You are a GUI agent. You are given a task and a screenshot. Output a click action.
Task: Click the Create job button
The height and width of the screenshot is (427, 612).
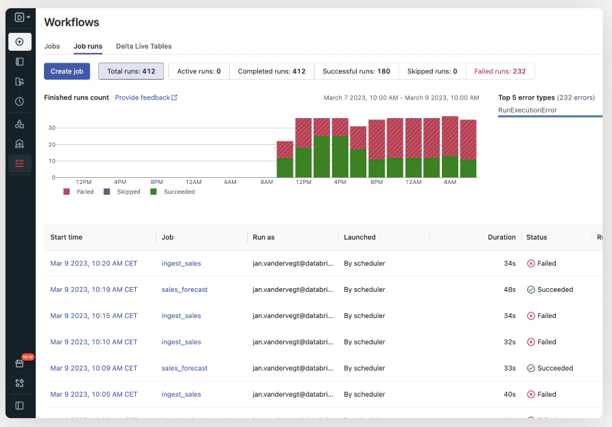click(x=67, y=71)
